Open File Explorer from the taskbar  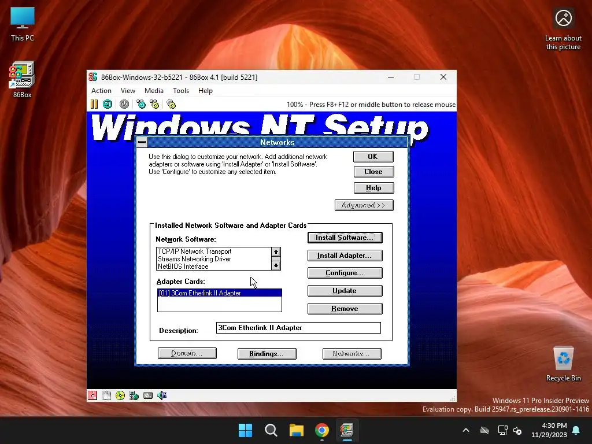(x=297, y=430)
